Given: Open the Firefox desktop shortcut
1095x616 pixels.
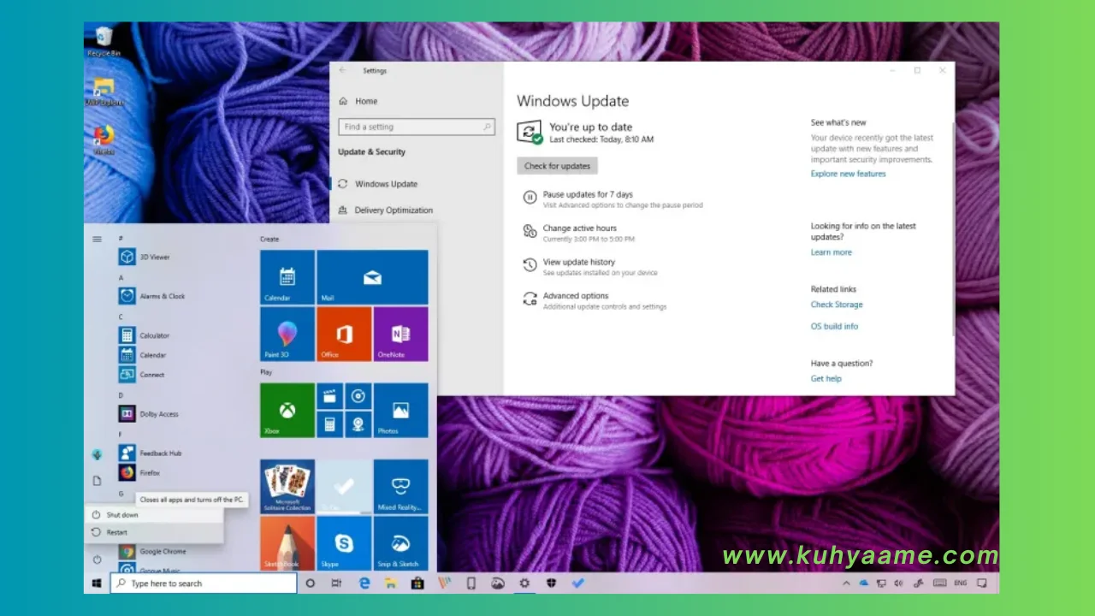Looking at the screenshot, I should point(104,140).
